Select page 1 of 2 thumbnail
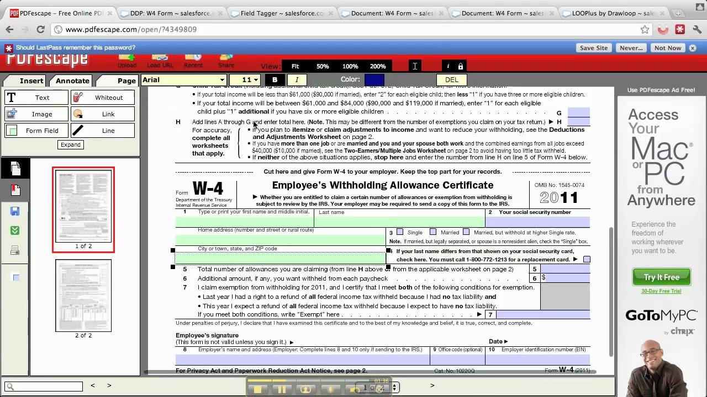Image resolution: width=707 pixels, height=397 pixels. point(83,206)
